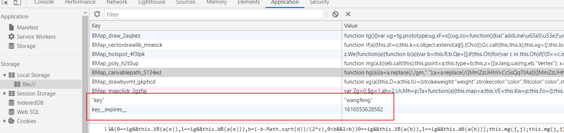This screenshot has height=133, width=564.
Task: Switch to the Network tab
Action: pos(117,3)
